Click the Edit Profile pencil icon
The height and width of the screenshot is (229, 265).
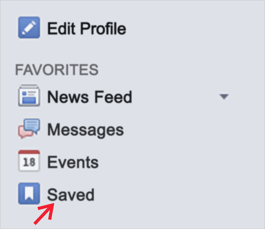pyautogui.click(x=29, y=28)
